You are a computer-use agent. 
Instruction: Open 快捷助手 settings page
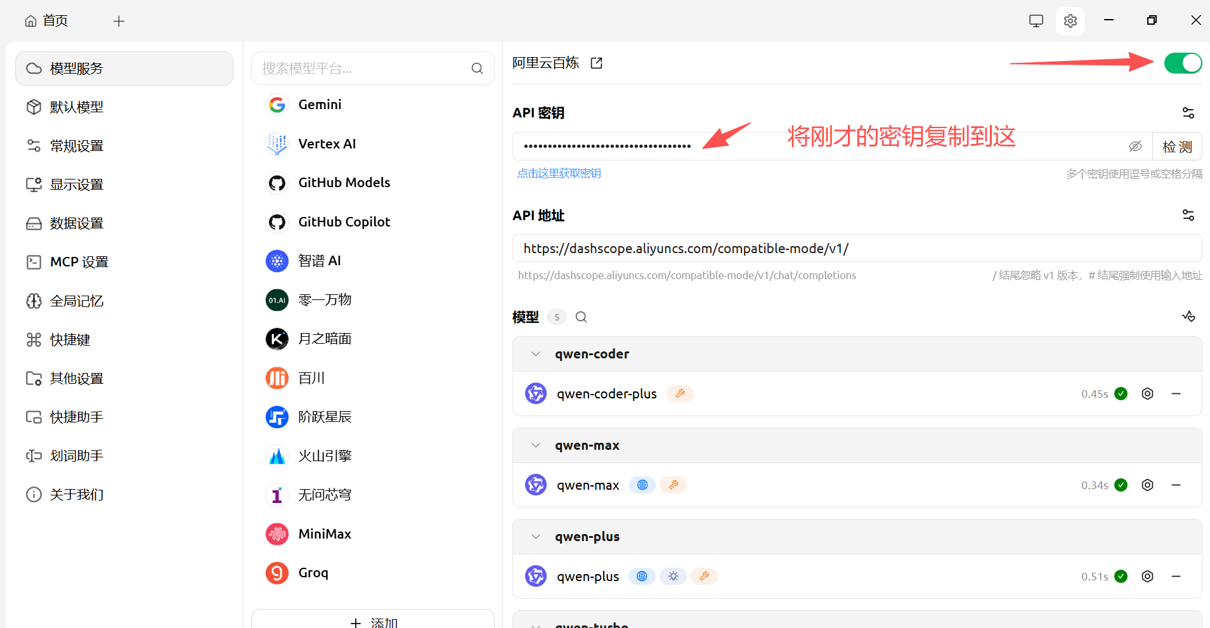click(x=124, y=417)
